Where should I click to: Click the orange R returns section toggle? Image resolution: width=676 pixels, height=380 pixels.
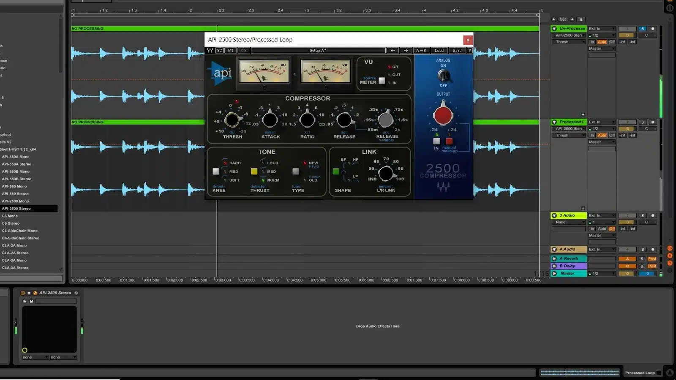coord(670,255)
